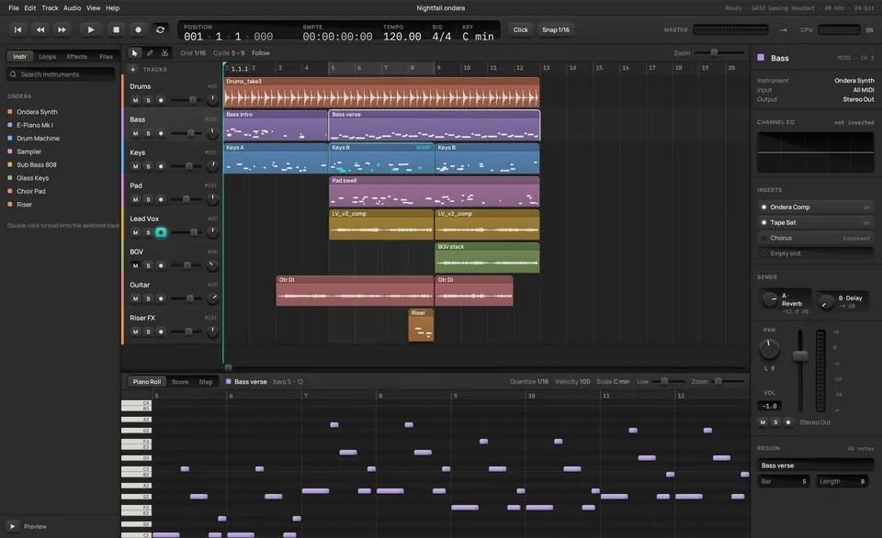Image resolution: width=882 pixels, height=538 pixels.
Task: Click the Drums track volume slider
Action: point(186,100)
